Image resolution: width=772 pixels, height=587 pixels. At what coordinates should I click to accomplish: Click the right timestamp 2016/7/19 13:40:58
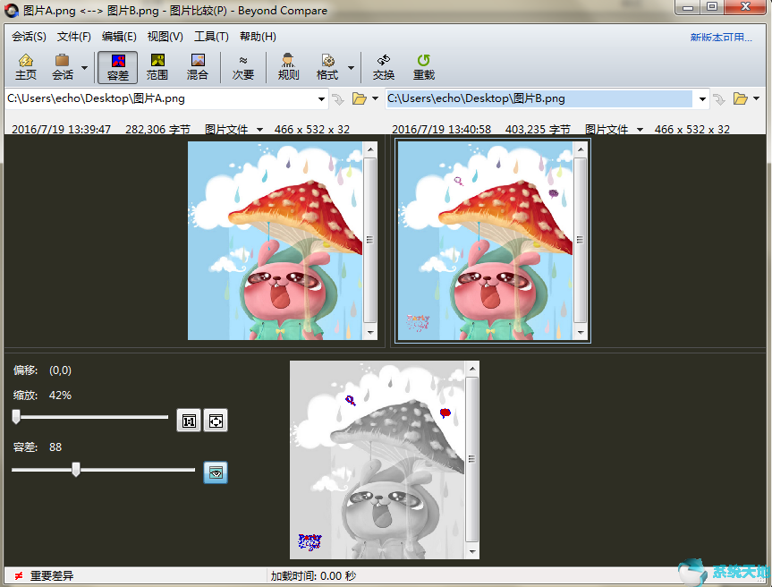click(441, 129)
